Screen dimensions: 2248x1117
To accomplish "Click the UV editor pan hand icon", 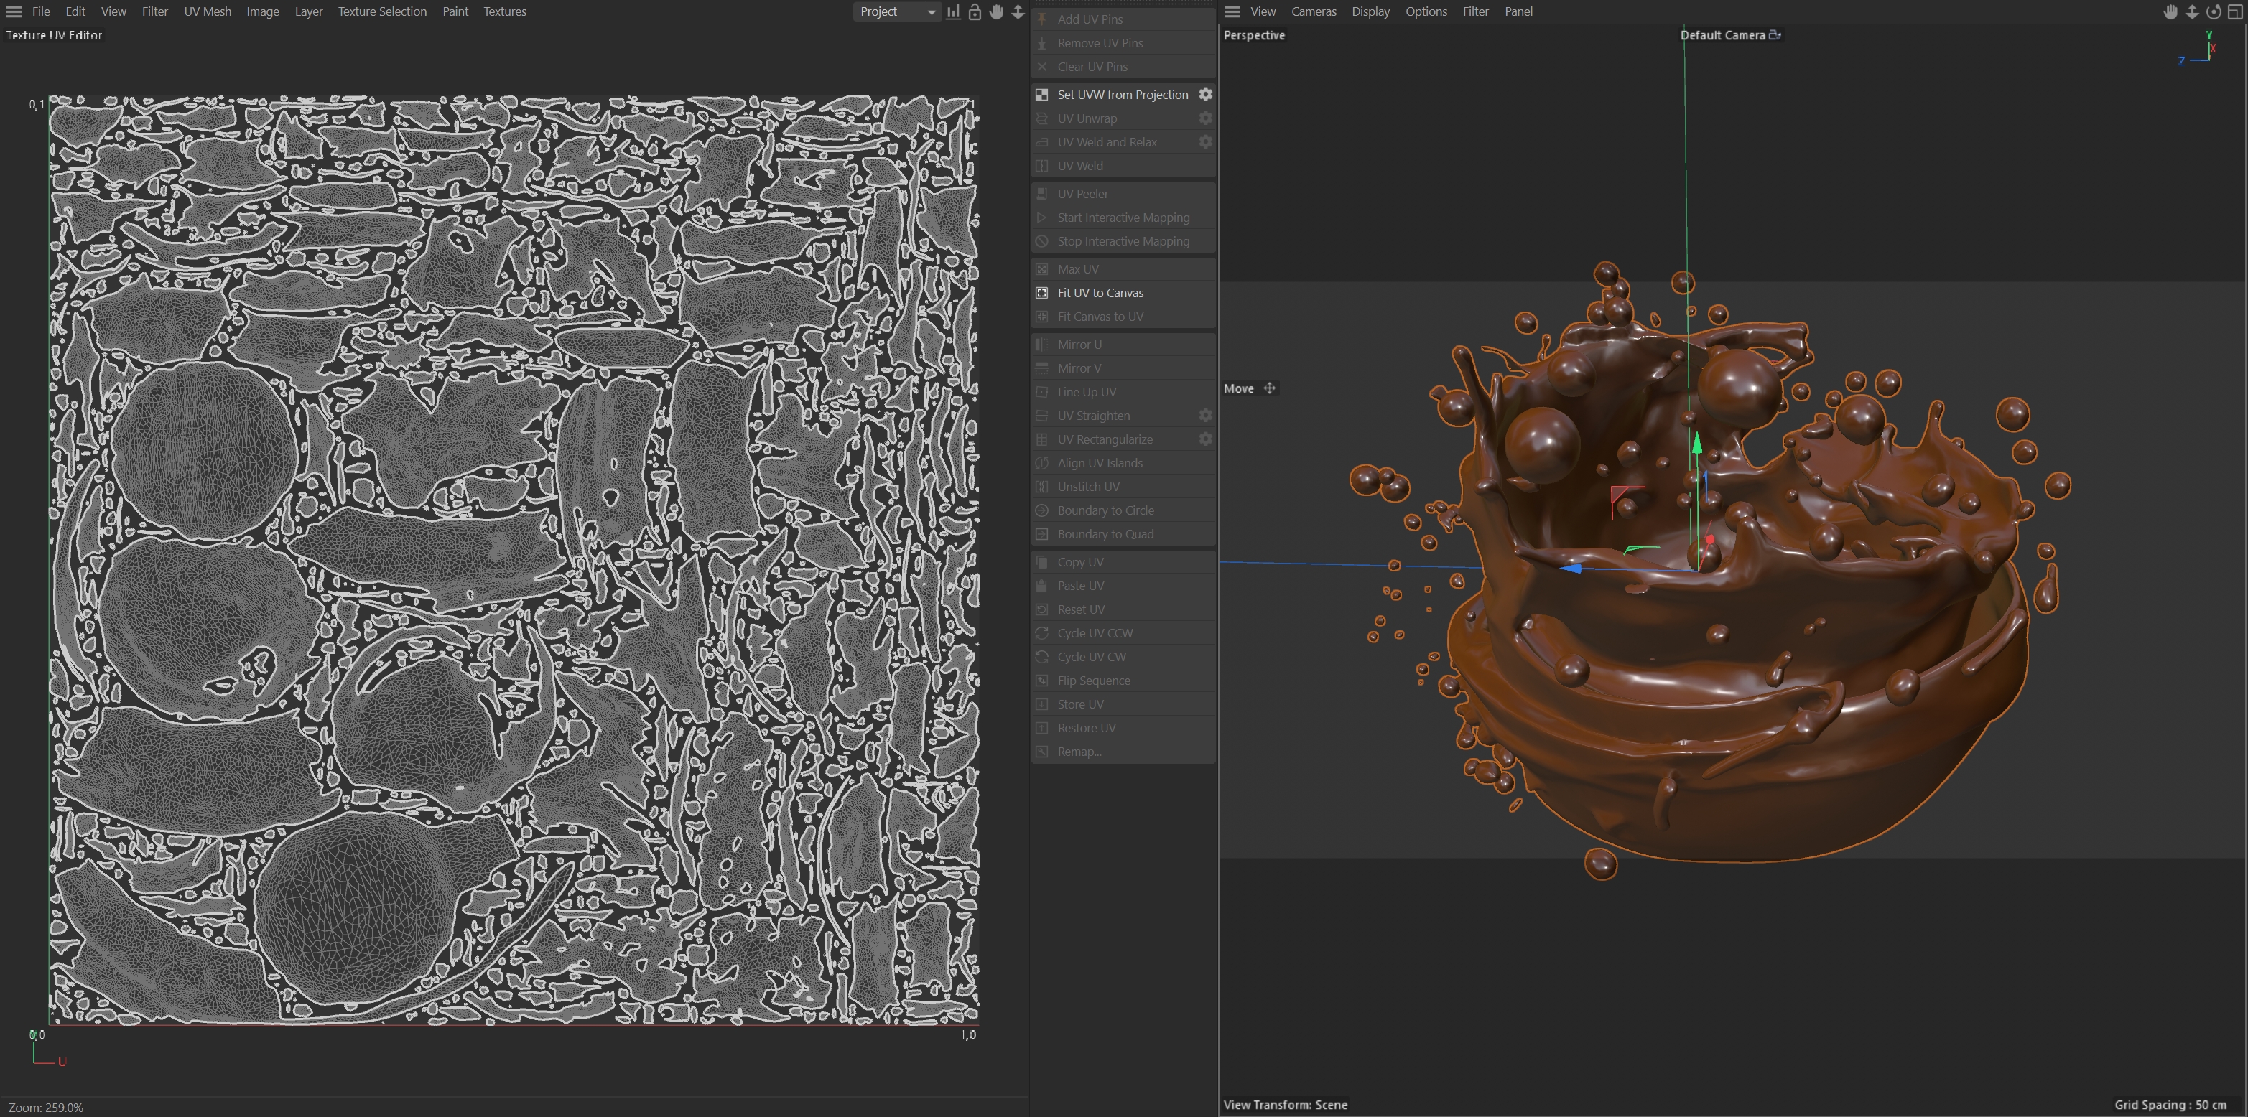I will [x=997, y=11].
